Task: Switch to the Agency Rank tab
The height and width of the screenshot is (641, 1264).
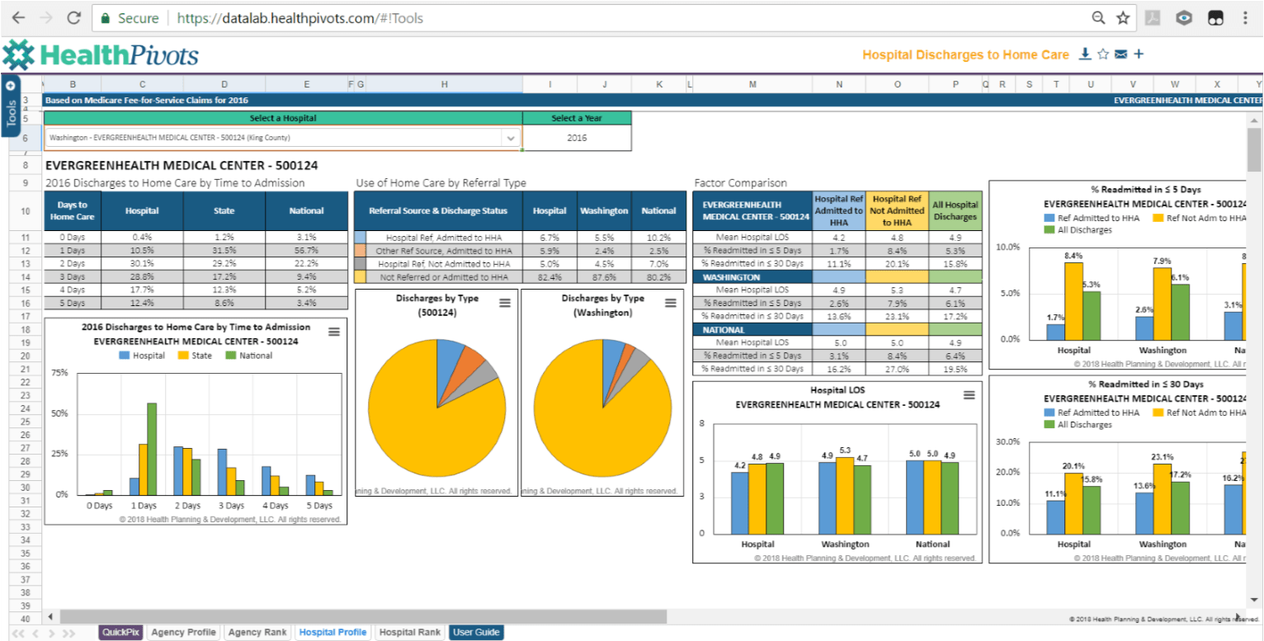Action: point(257,632)
